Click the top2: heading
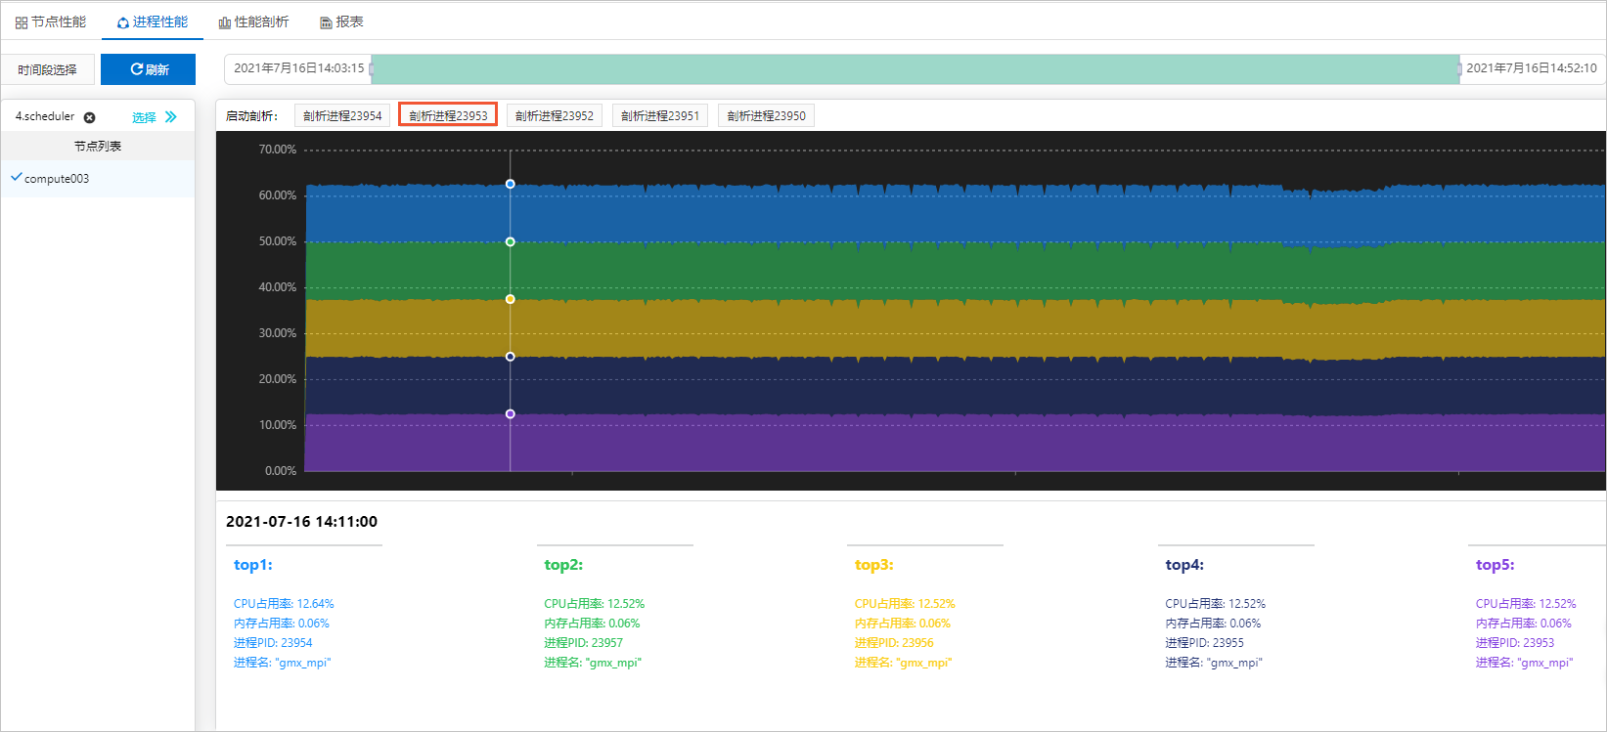This screenshot has height=732, width=1607. [563, 565]
